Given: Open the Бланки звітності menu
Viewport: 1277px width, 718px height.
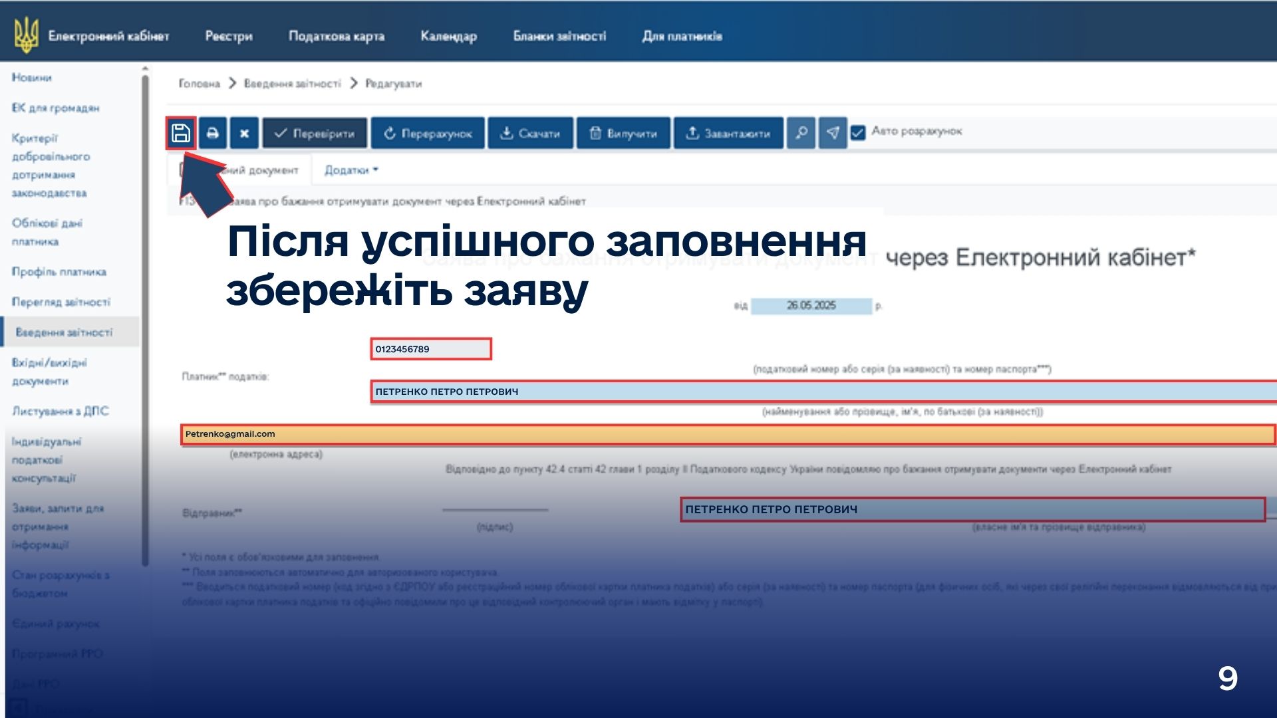Looking at the screenshot, I should (x=559, y=36).
